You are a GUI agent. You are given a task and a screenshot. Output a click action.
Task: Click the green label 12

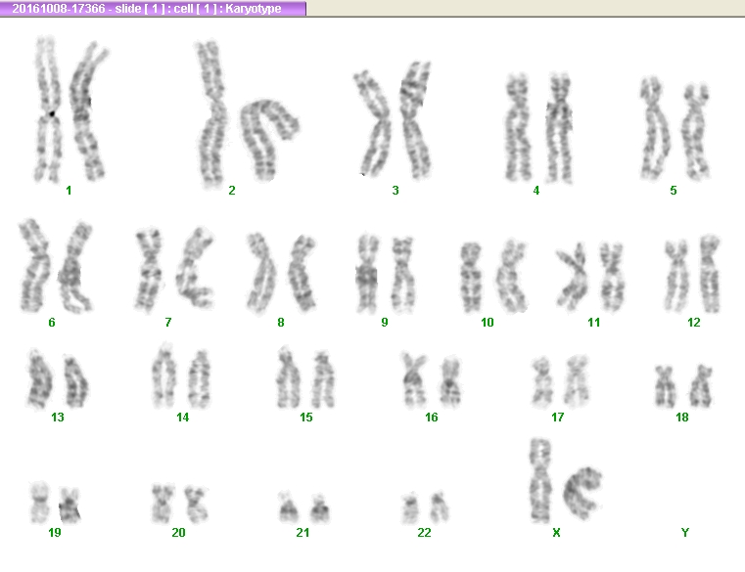[694, 323]
